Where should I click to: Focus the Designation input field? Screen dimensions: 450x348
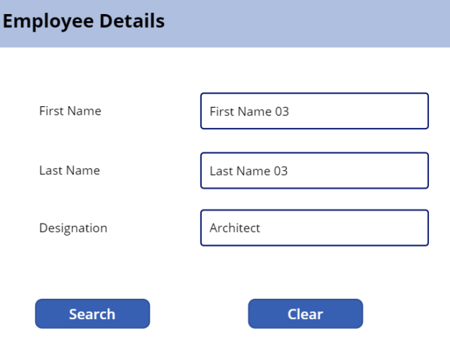click(314, 228)
